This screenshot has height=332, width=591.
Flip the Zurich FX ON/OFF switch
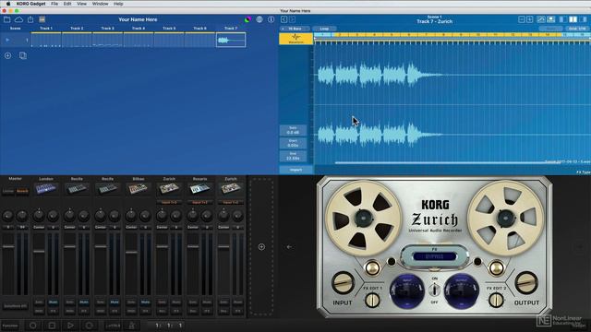point(434,290)
